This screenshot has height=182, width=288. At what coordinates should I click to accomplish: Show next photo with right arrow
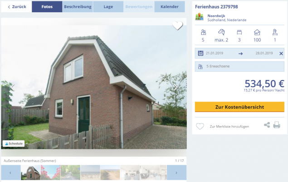click(x=176, y=88)
